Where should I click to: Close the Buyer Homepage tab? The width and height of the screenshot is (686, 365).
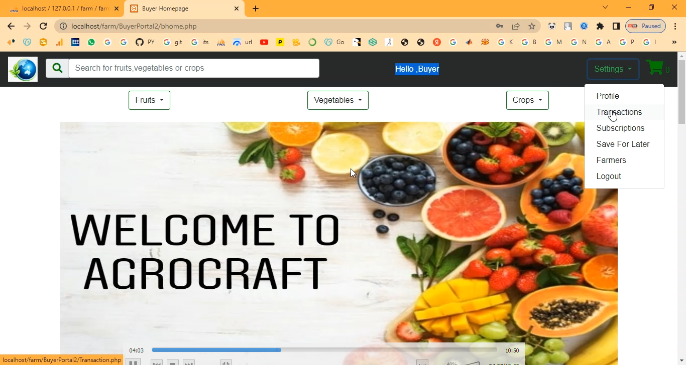coord(237,9)
